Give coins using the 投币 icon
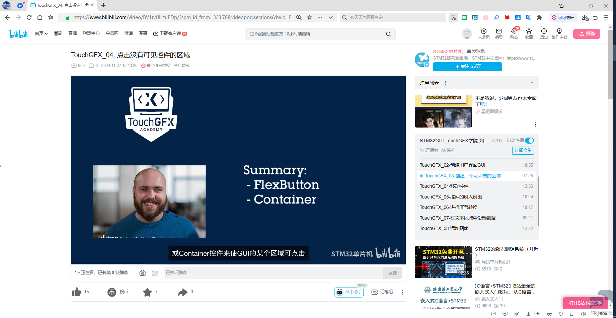616x318 pixels. tap(112, 292)
